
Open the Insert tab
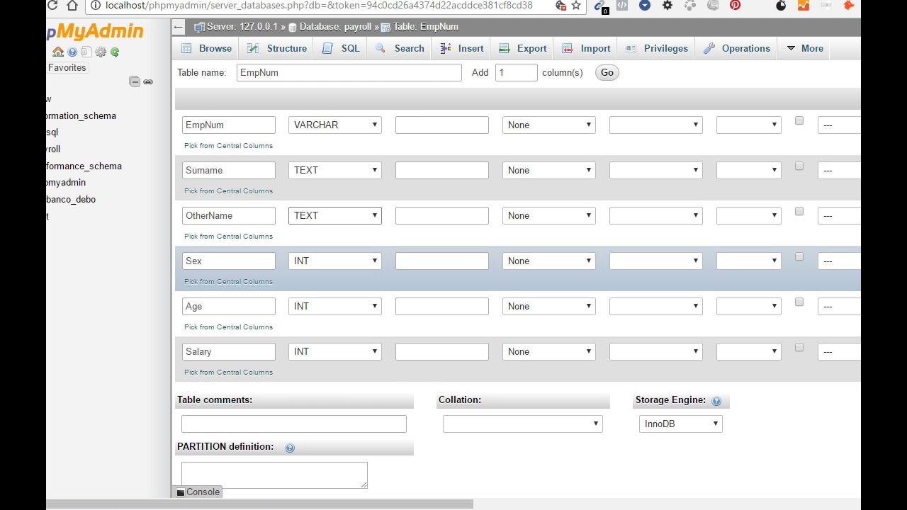(x=461, y=48)
